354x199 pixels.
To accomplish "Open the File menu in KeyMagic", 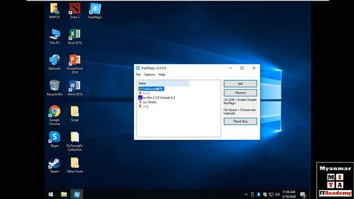I will 138,75.
